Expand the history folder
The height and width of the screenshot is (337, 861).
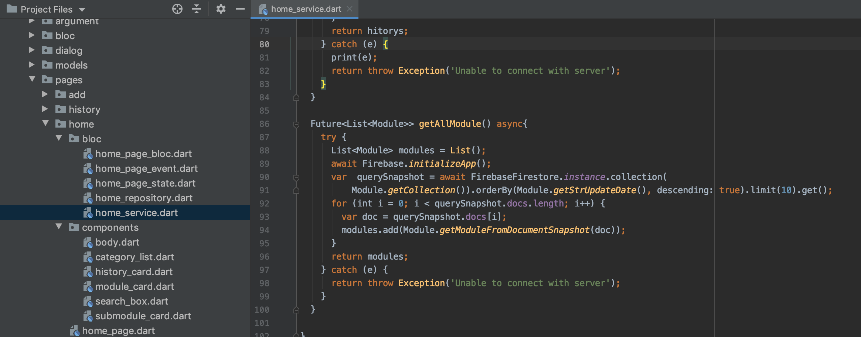(x=45, y=109)
